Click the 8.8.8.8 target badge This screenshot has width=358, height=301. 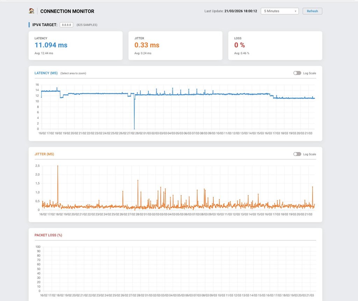point(66,25)
